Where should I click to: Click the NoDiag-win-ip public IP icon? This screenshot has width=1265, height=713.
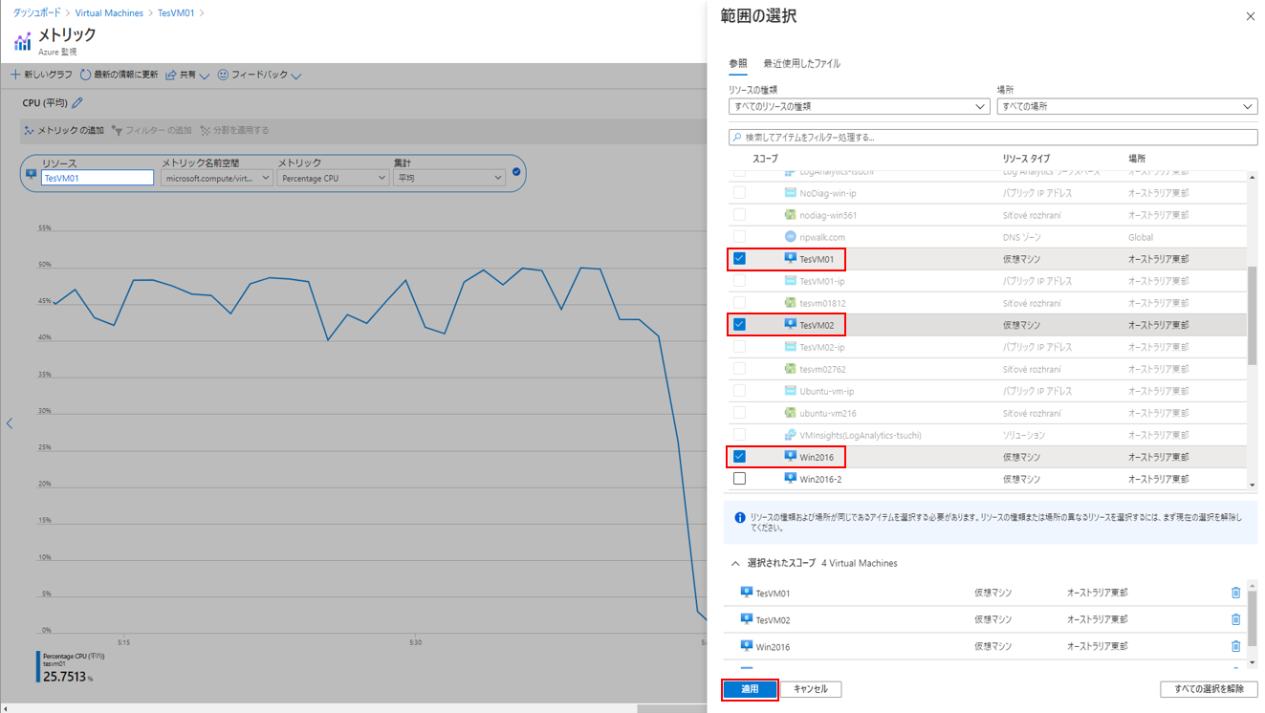pyautogui.click(x=790, y=192)
